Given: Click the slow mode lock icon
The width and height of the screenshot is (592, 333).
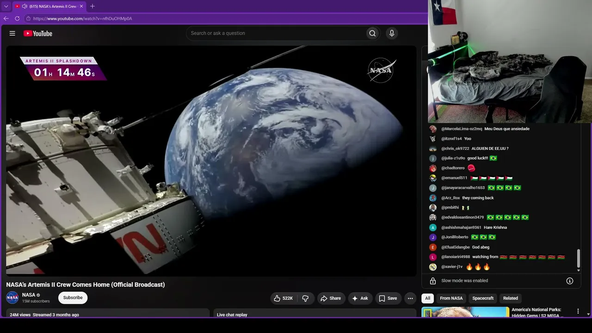Looking at the screenshot, I should tap(433, 281).
